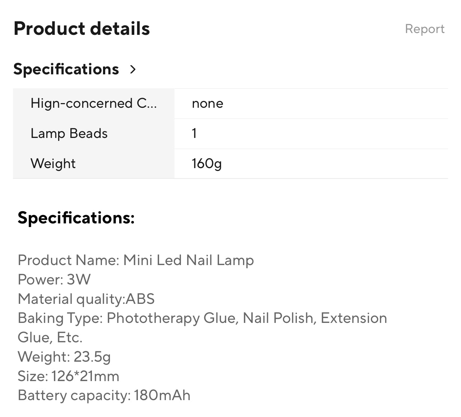Click the 'none' value cell
The image size is (461, 417).
tap(208, 103)
